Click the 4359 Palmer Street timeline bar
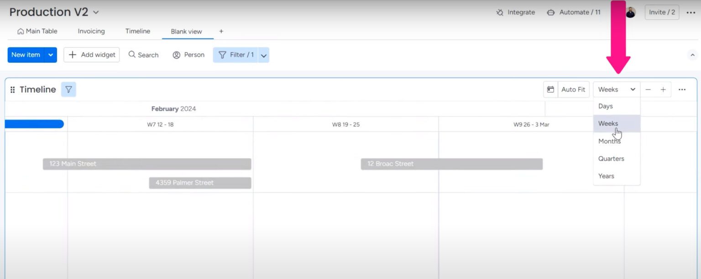This screenshot has height=279, width=701. coord(199,183)
